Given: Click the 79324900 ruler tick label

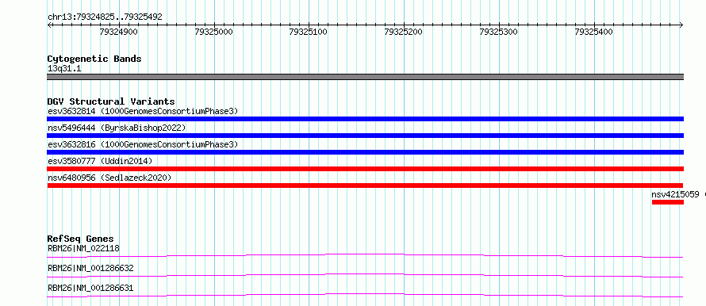Looking at the screenshot, I should tap(119, 32).
